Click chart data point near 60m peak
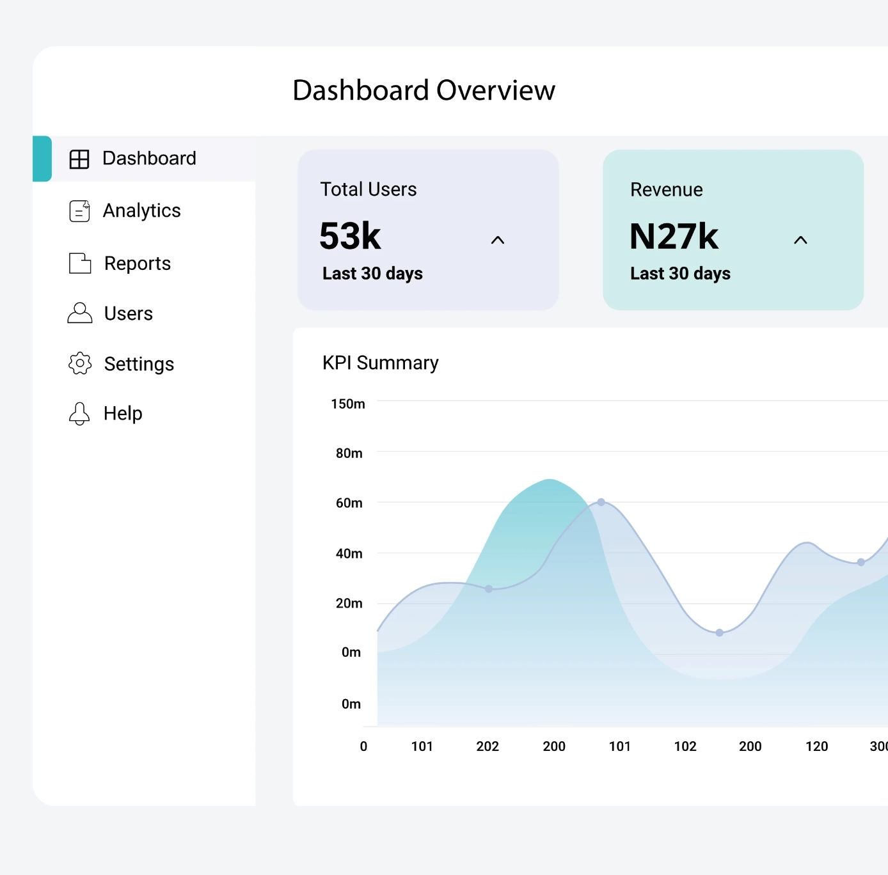888x875 pixels. coord(601,502)
